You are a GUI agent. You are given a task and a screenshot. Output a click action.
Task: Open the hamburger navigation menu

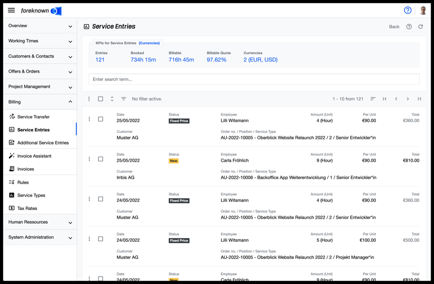[x=11, y=10]
